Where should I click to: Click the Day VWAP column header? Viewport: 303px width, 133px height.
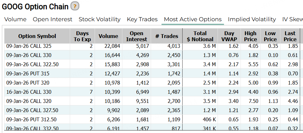pos(229,36)
